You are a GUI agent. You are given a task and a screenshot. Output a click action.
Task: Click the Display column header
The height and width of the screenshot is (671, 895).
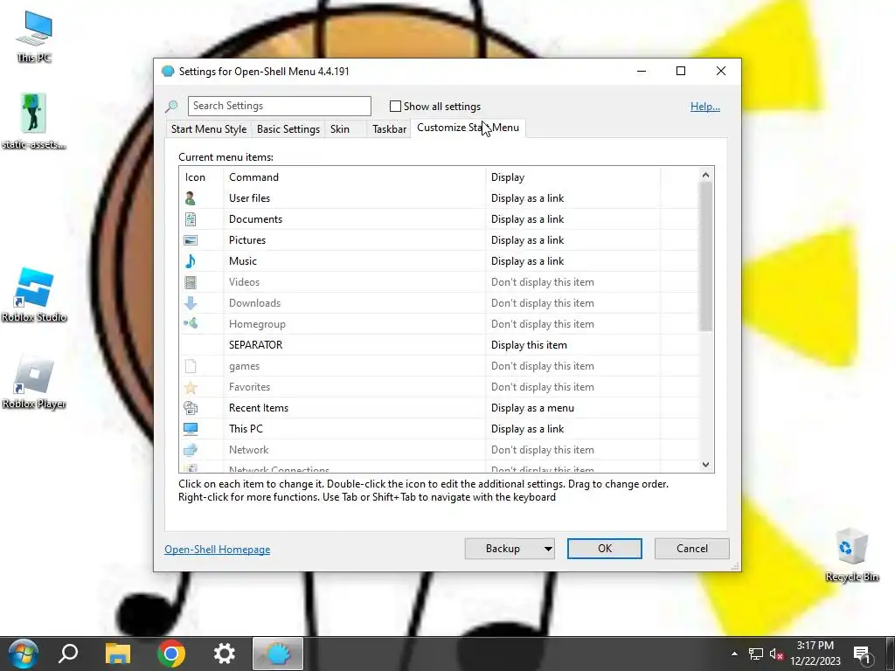(x=572, y=177)
